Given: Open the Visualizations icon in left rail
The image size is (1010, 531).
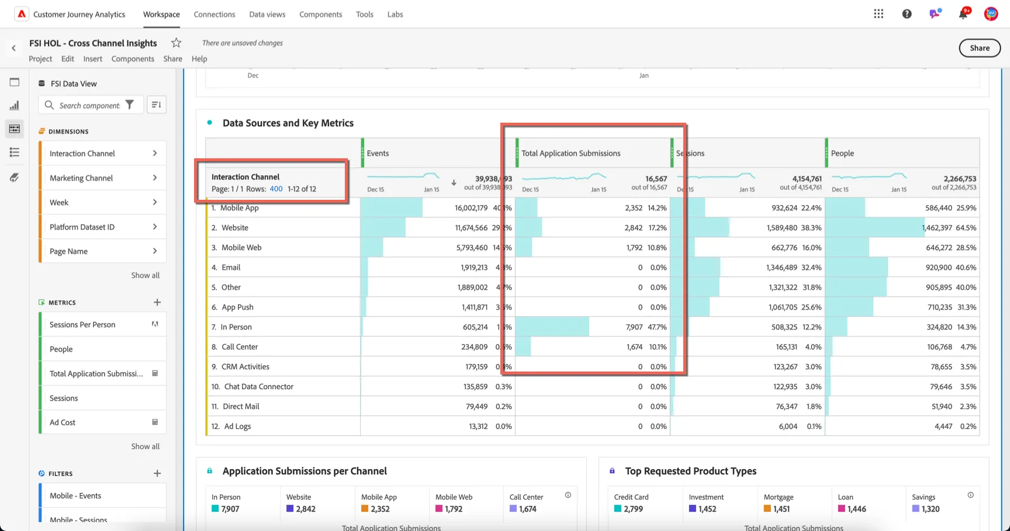Looking at the screenshot, I should click(15, 106).
